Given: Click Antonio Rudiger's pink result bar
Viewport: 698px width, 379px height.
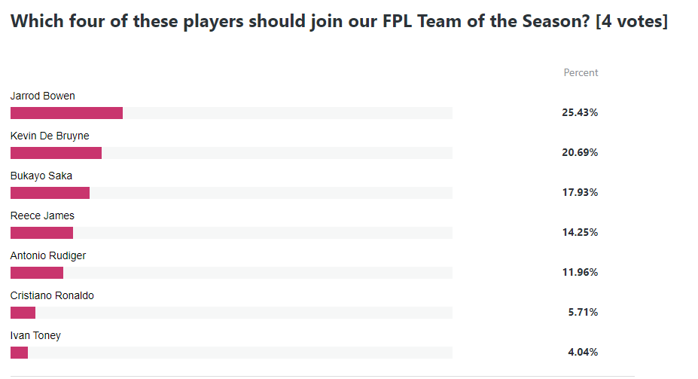Looking at the screenshot, I should coord(37,273).
